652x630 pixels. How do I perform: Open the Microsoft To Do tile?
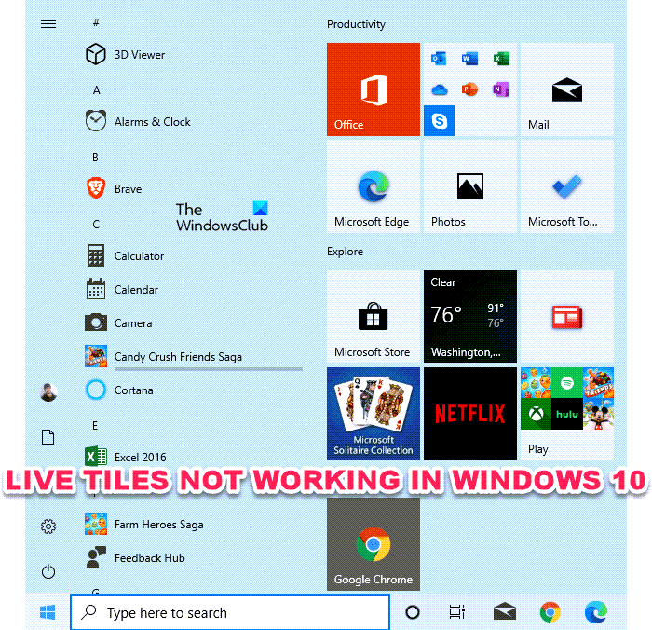click(x=567, y=186)
